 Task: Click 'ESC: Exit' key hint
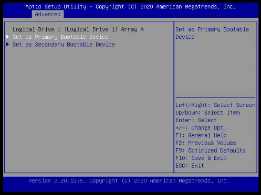click(x=190, y=166)
